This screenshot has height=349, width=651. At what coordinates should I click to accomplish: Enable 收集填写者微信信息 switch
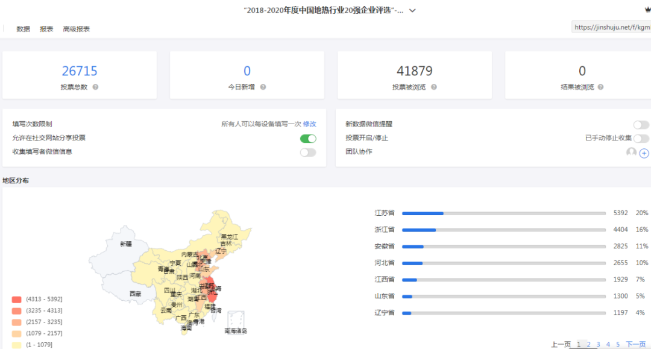307,152
